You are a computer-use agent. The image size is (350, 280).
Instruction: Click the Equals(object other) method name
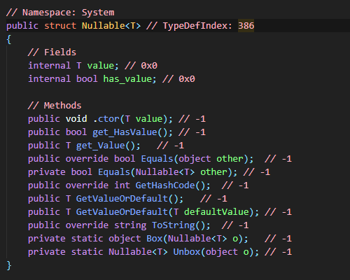click(x=157, y=159)
